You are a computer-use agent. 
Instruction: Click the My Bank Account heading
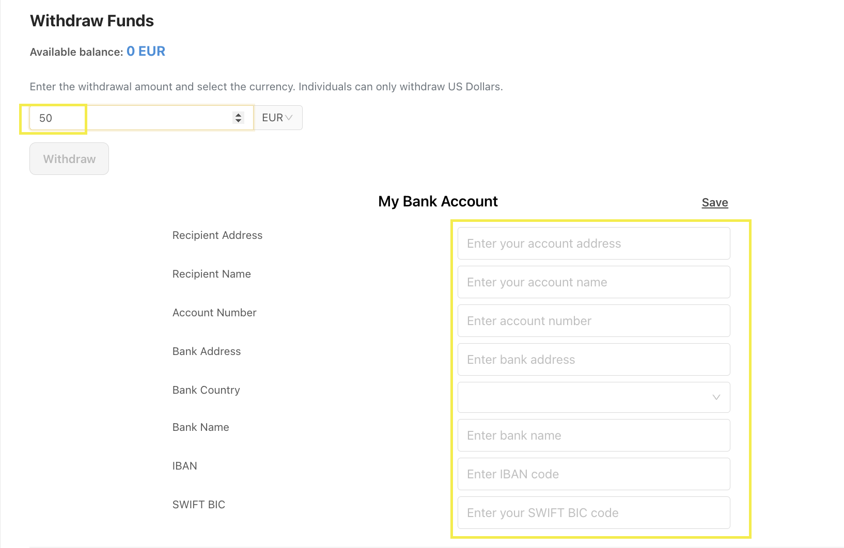(x=438, y=201)
